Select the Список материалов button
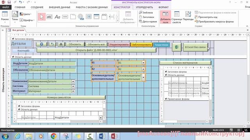Image resolution: width=250 pixels, height=140 pixels. click(185, 63)
